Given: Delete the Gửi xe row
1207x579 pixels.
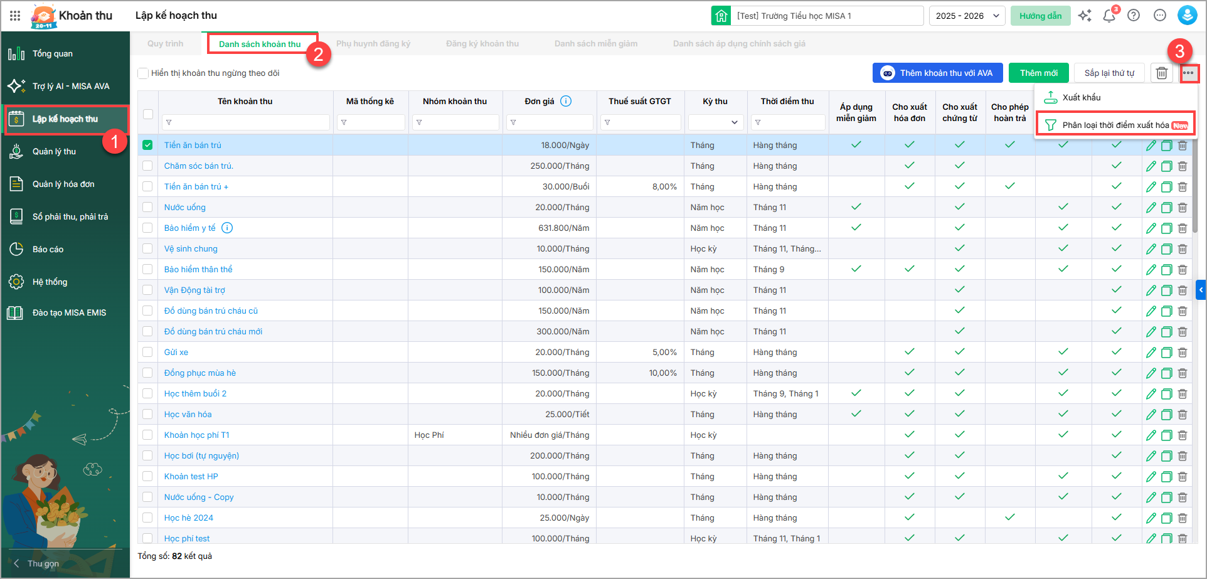Looking at the screenshot, I should point(1183,353).
